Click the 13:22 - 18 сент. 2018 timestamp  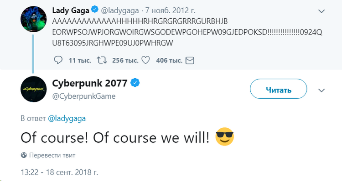59,172
